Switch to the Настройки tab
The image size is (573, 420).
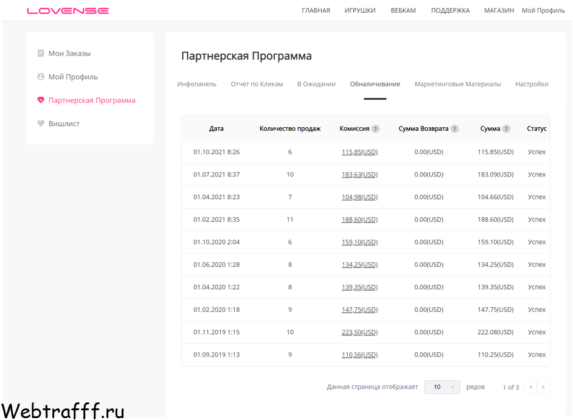point(532,84)
